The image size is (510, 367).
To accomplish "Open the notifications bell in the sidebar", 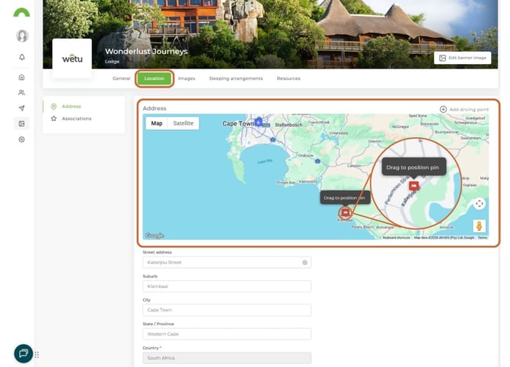I will coord(21,57).
